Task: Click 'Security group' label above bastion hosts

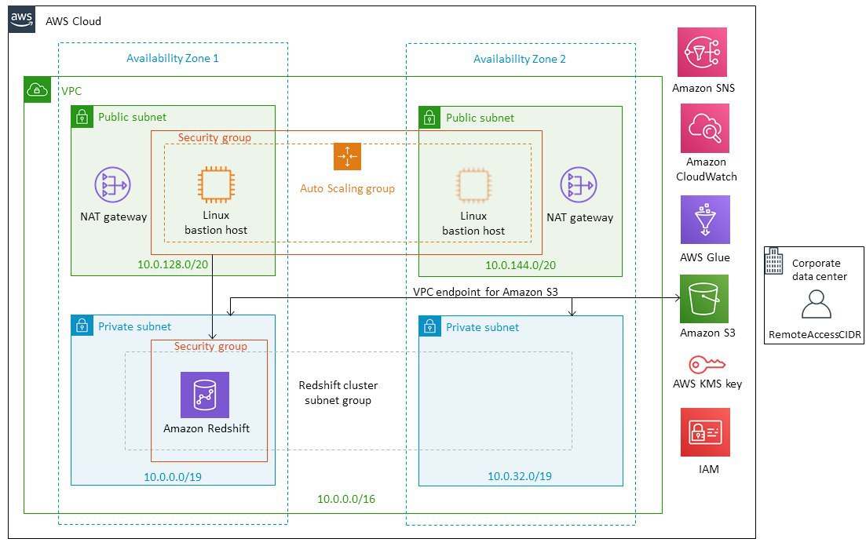Action: point(214,137)
